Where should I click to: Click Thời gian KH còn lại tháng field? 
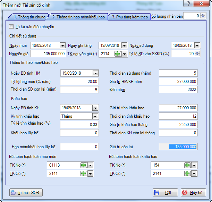click(x=178, y=133)
